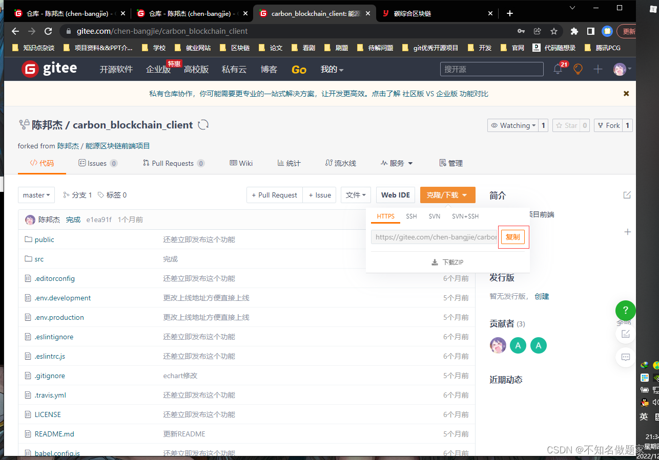Click 创建 link under 发行版
This screenshot has width=659, height=460.
tap(542, 296)
